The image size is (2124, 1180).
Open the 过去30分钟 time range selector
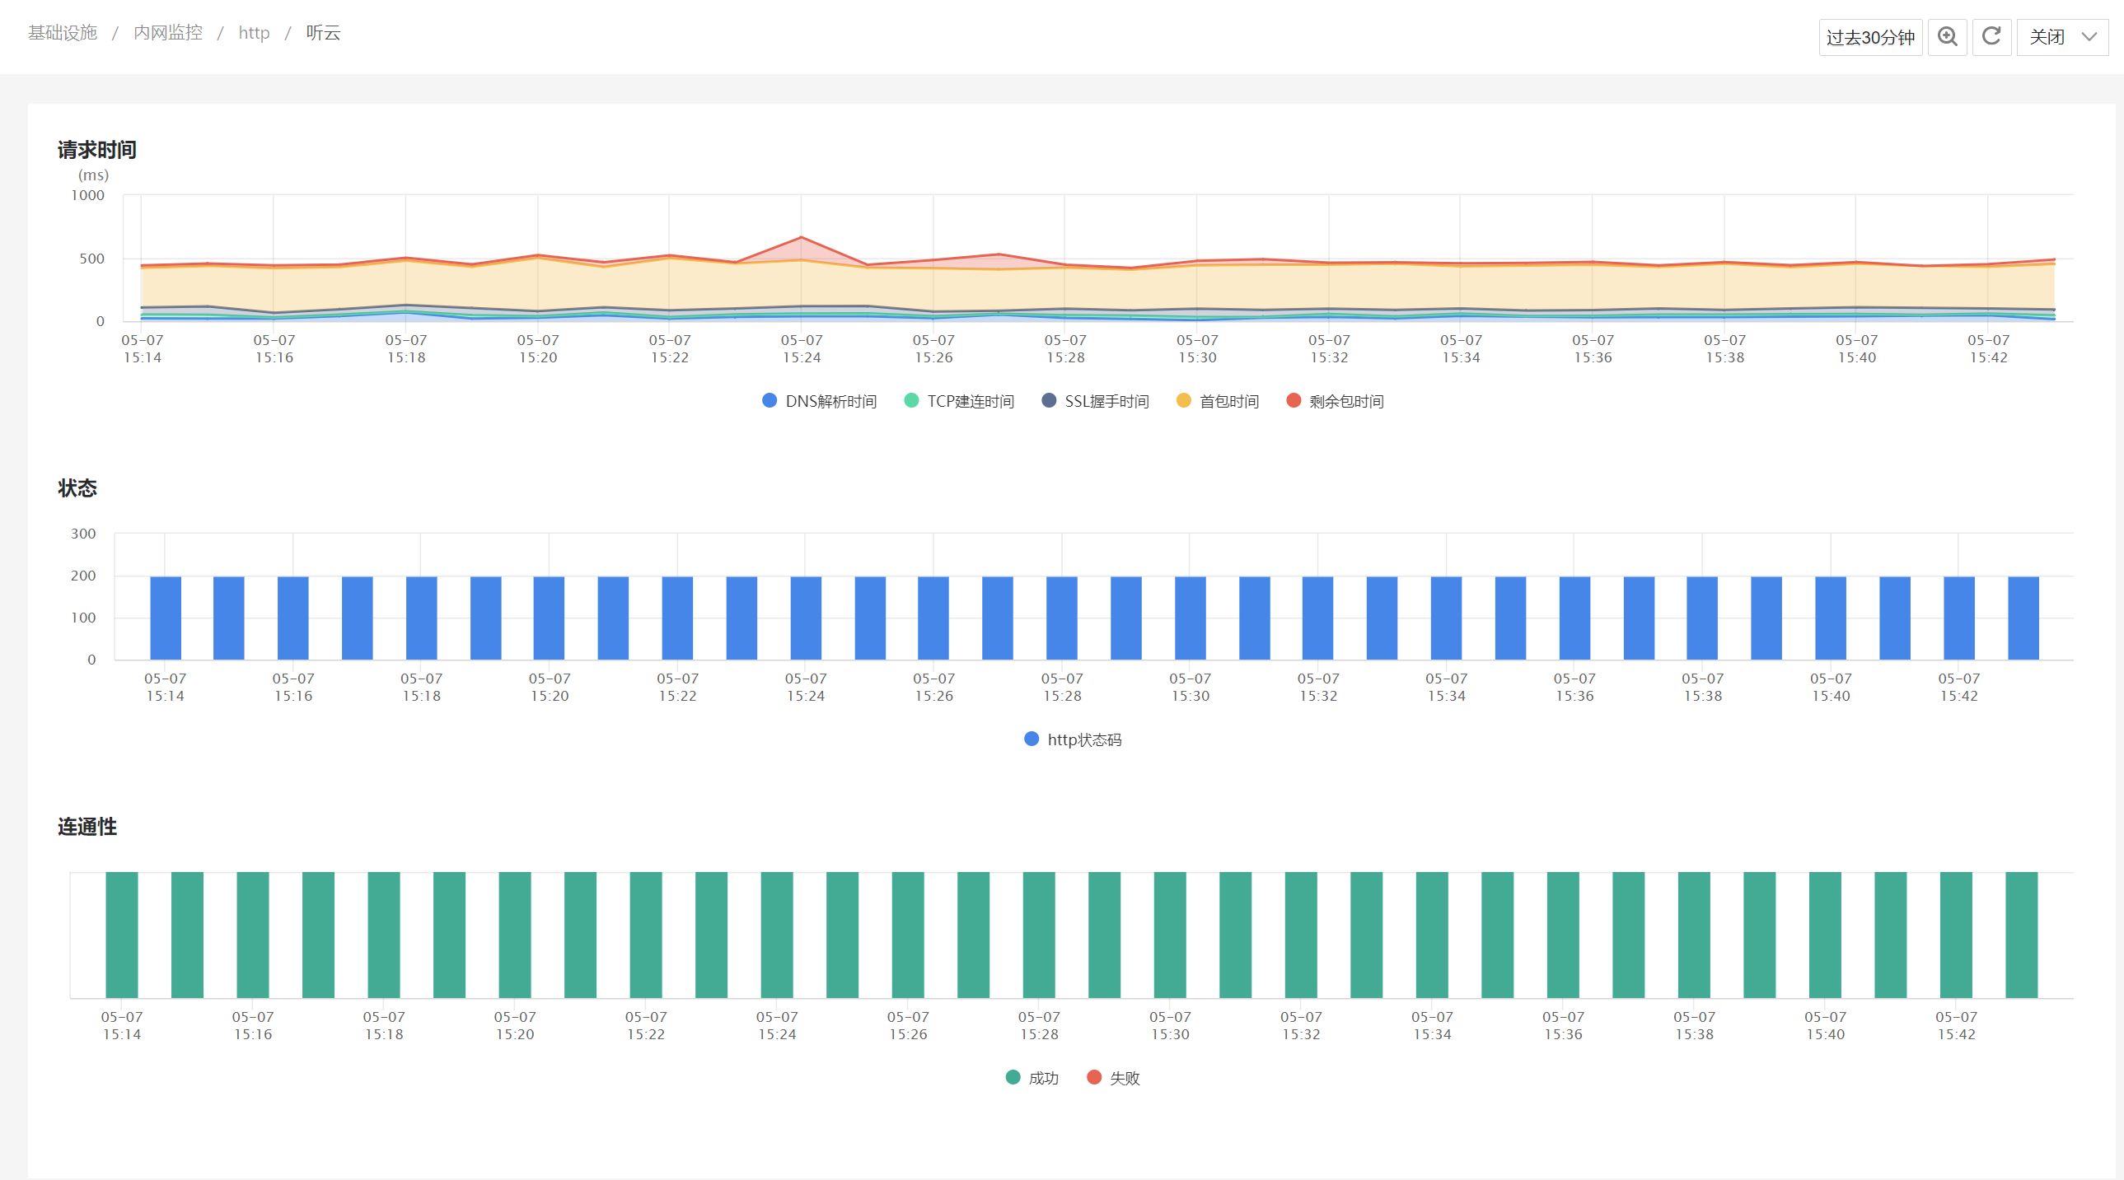point(1870,37)
